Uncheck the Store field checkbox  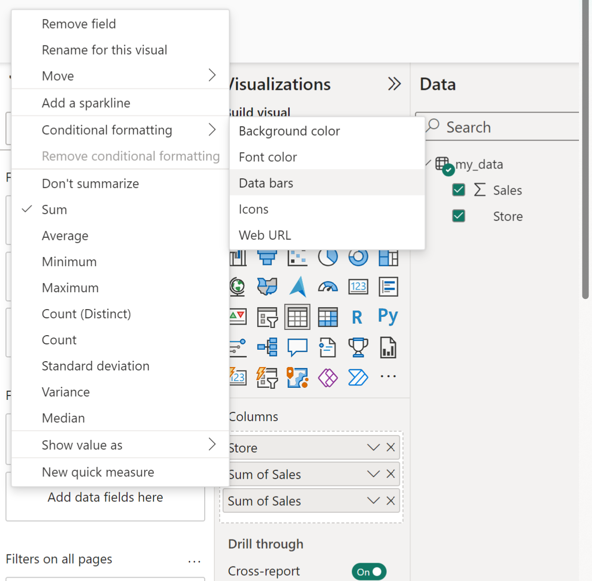pos(459,216)
